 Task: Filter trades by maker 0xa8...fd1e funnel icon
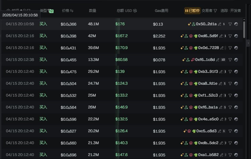click(230, 84)
